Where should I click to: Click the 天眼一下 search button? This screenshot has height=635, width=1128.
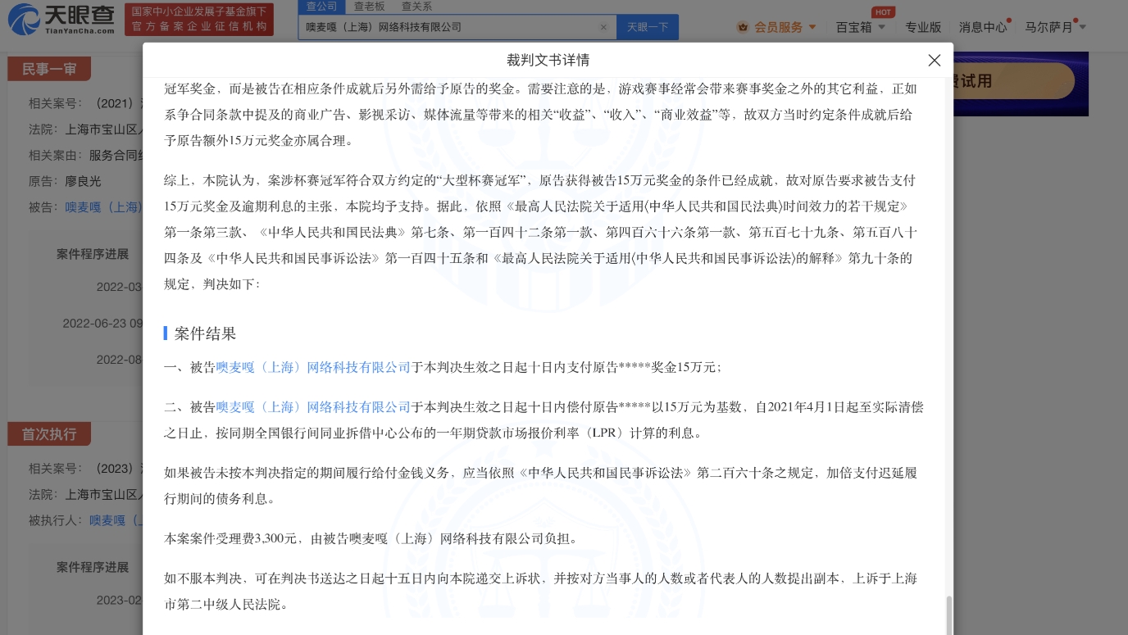coord(648,27)
